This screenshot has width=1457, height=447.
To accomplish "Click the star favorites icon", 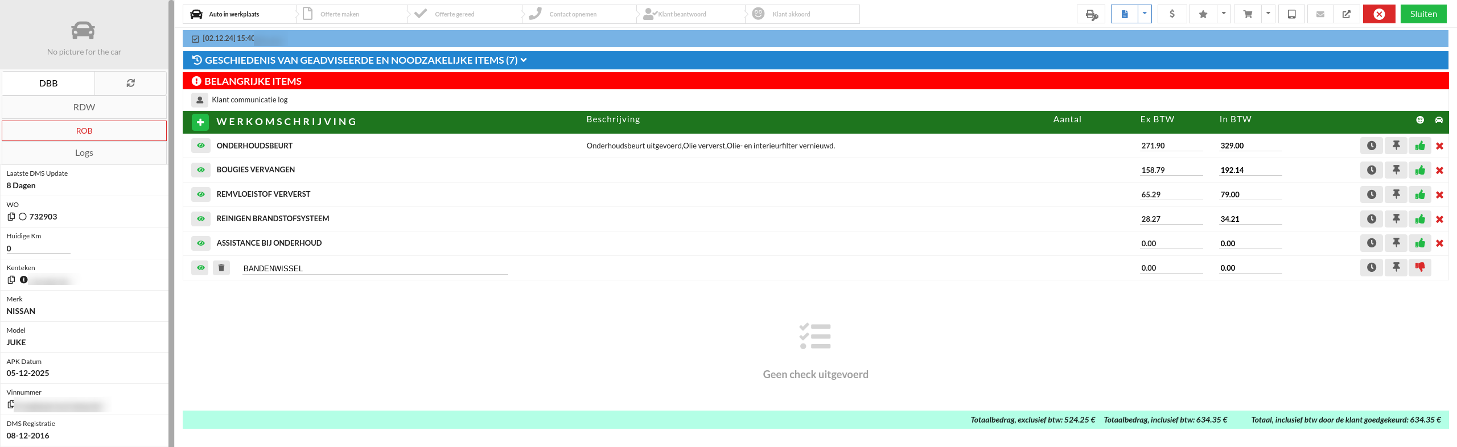I will pos(1203,14).
